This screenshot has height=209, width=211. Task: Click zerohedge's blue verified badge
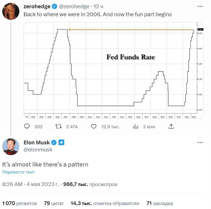point(55,7)
